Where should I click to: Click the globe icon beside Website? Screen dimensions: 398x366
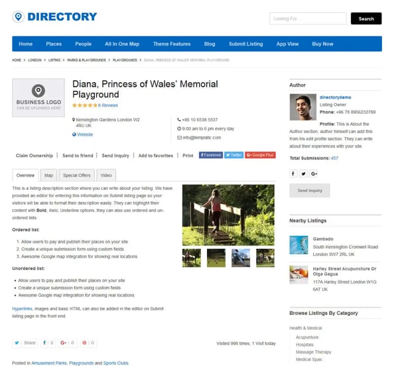tap(74, 134)
